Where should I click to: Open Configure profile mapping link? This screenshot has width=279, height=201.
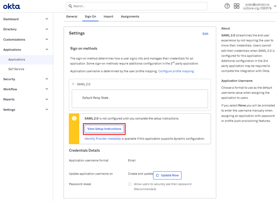tap(176, 71)
